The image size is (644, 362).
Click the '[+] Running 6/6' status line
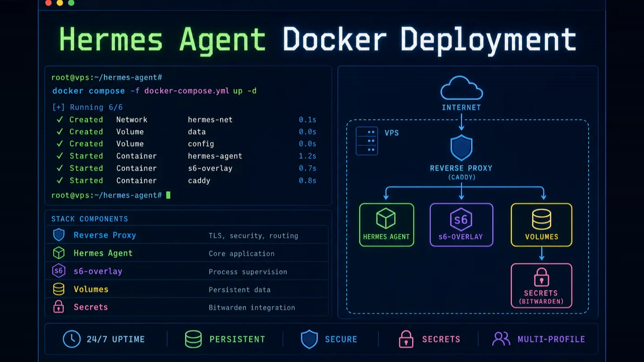click(x=87, y=107)
